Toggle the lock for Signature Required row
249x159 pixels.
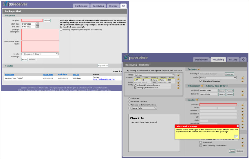coord(243,81)
